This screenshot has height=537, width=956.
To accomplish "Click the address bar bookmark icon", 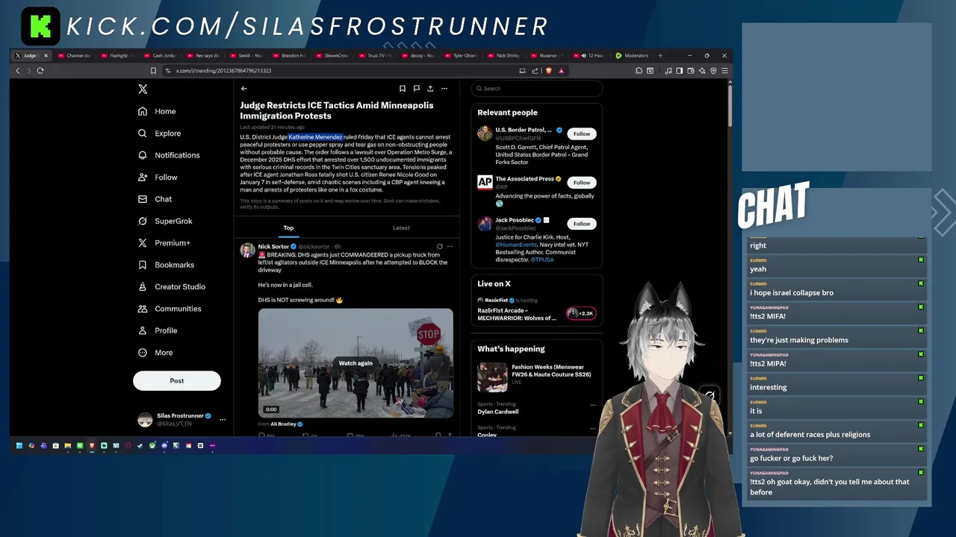I will pos(153,71).
